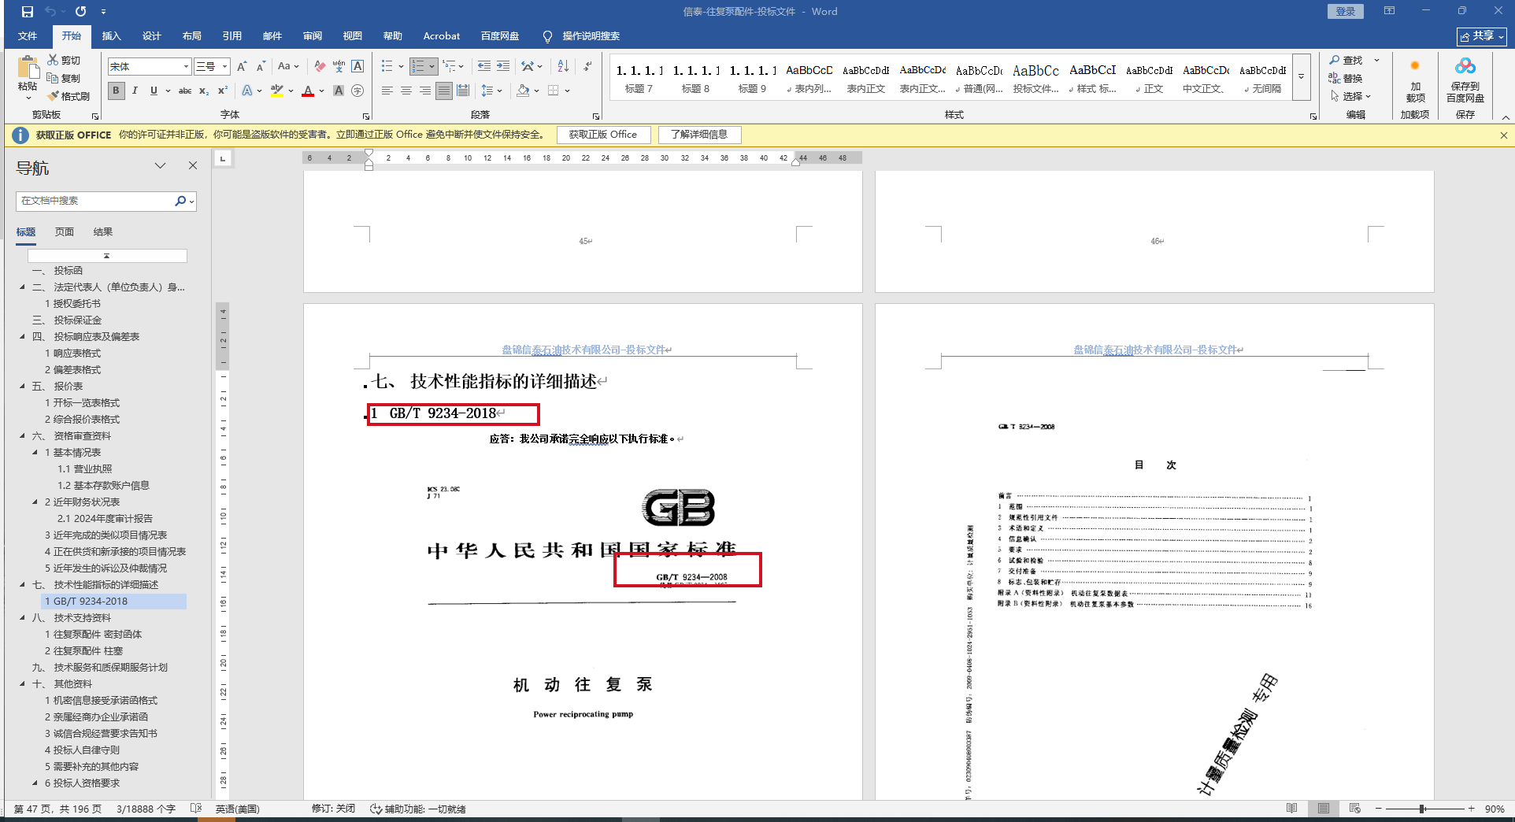Increase font size with grow-font icon

[242, 66]
